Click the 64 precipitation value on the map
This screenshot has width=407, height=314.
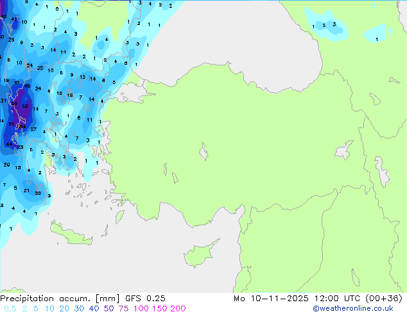click(23, 126)
